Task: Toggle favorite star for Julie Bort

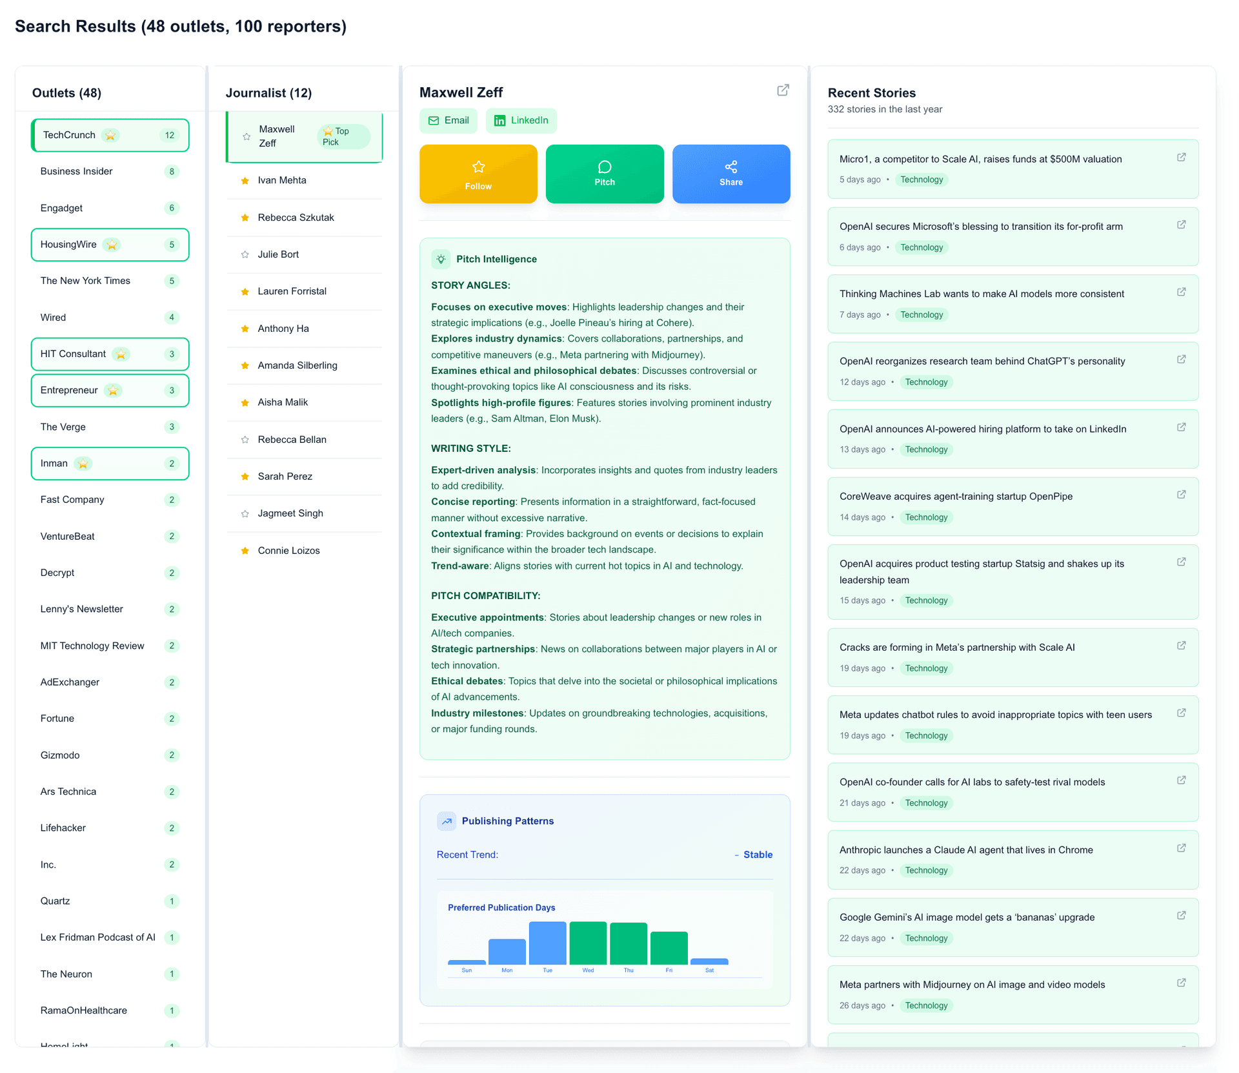Action: pos(245,254)
